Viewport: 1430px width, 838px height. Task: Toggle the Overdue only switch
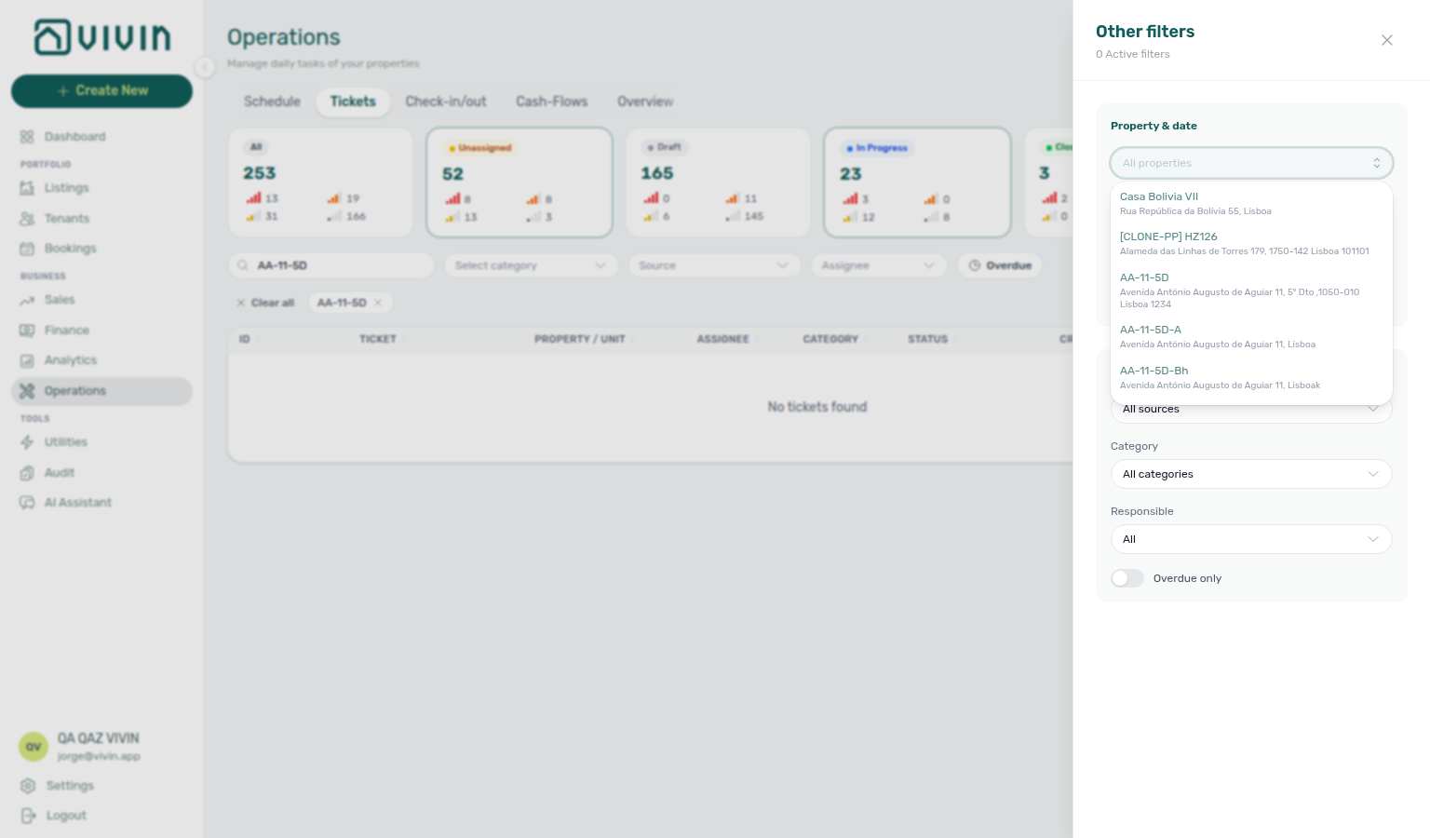coord(1126,578)
